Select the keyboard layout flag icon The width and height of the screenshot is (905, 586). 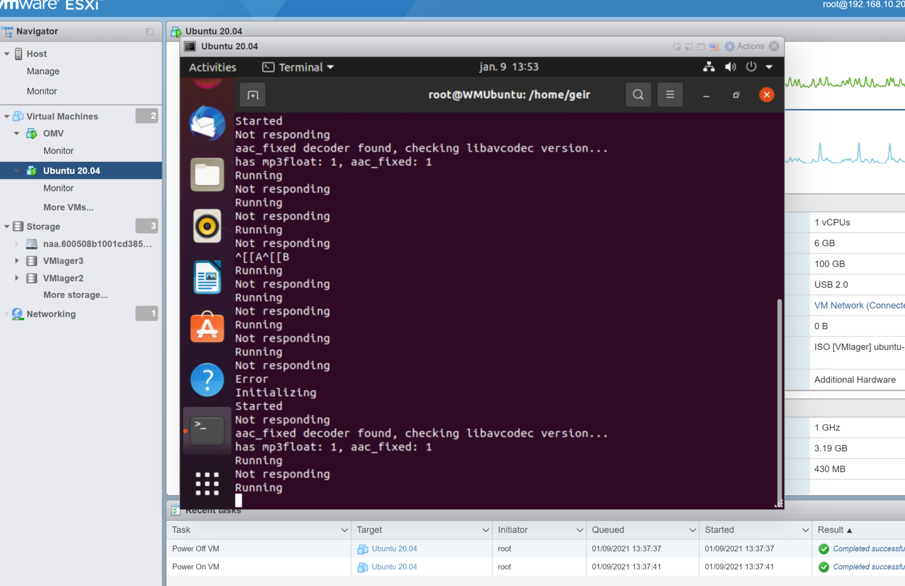[x=714, y=47]
